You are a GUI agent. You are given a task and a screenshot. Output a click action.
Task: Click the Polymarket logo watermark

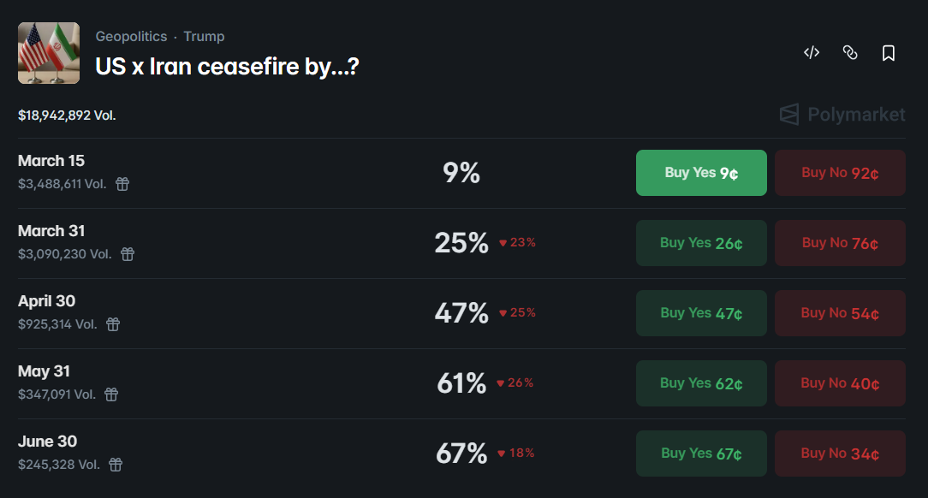coord(841,114)
